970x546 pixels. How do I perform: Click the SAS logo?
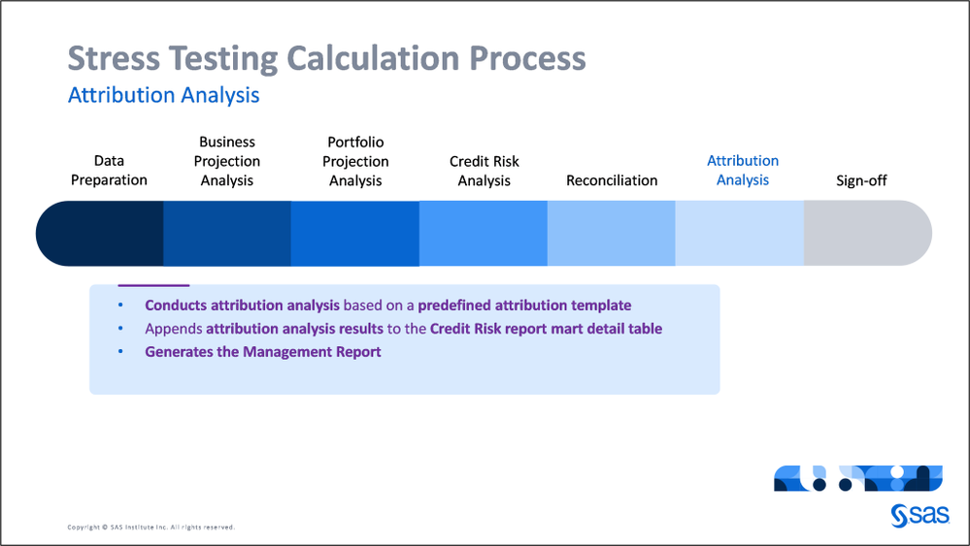tap(916, 516)
